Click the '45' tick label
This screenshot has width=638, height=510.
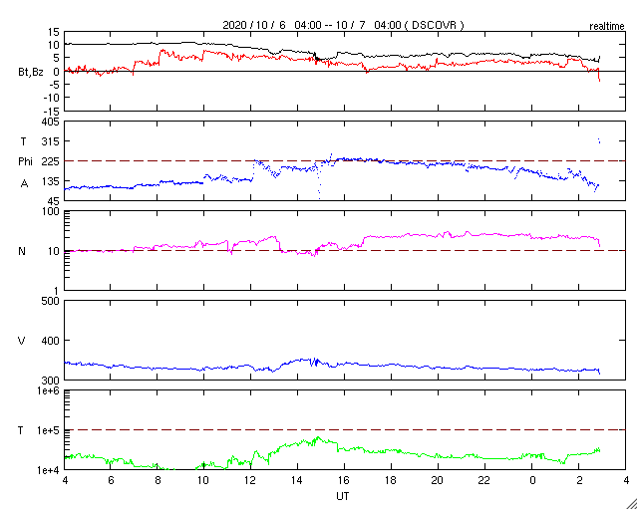[54, 201]
